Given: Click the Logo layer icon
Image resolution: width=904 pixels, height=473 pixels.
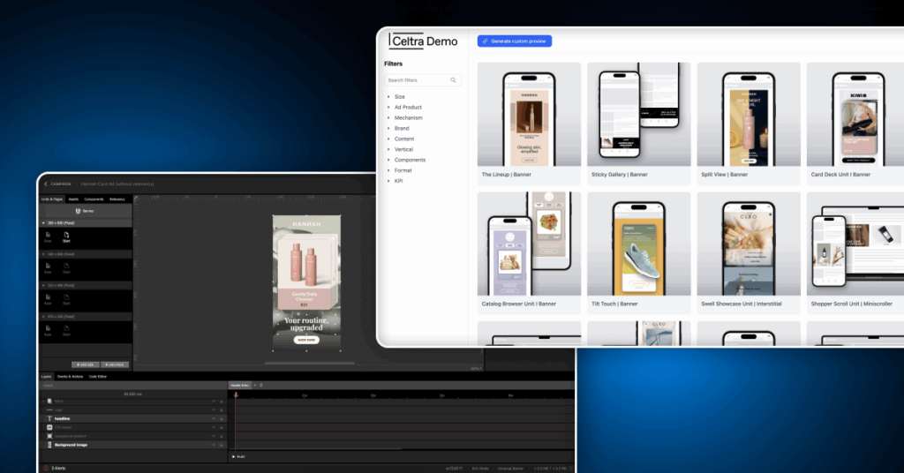Looking at the screenshot, I should tap(49, 409).
